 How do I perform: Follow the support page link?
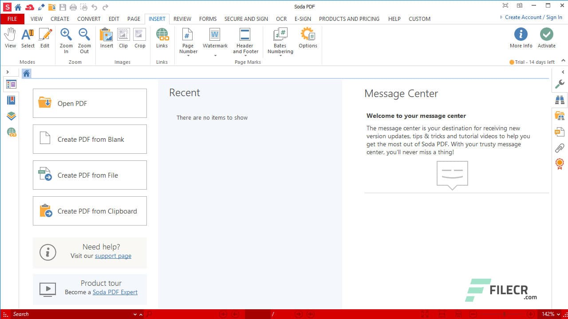tap(113, 256)
